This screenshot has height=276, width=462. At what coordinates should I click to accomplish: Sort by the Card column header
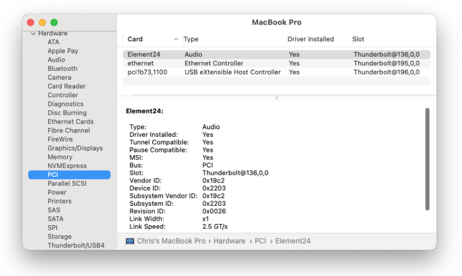(135, 40)
